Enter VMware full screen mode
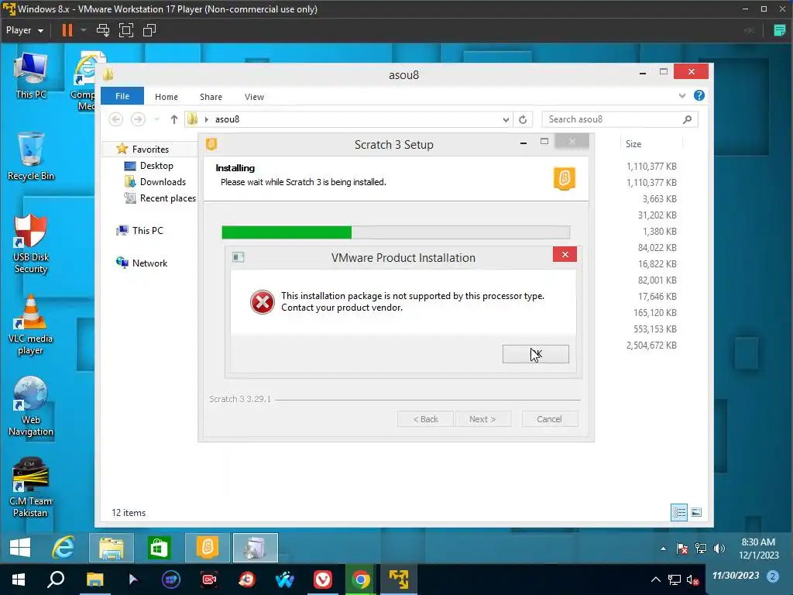This screenshot has width=793, height=595. coord(126,30)
